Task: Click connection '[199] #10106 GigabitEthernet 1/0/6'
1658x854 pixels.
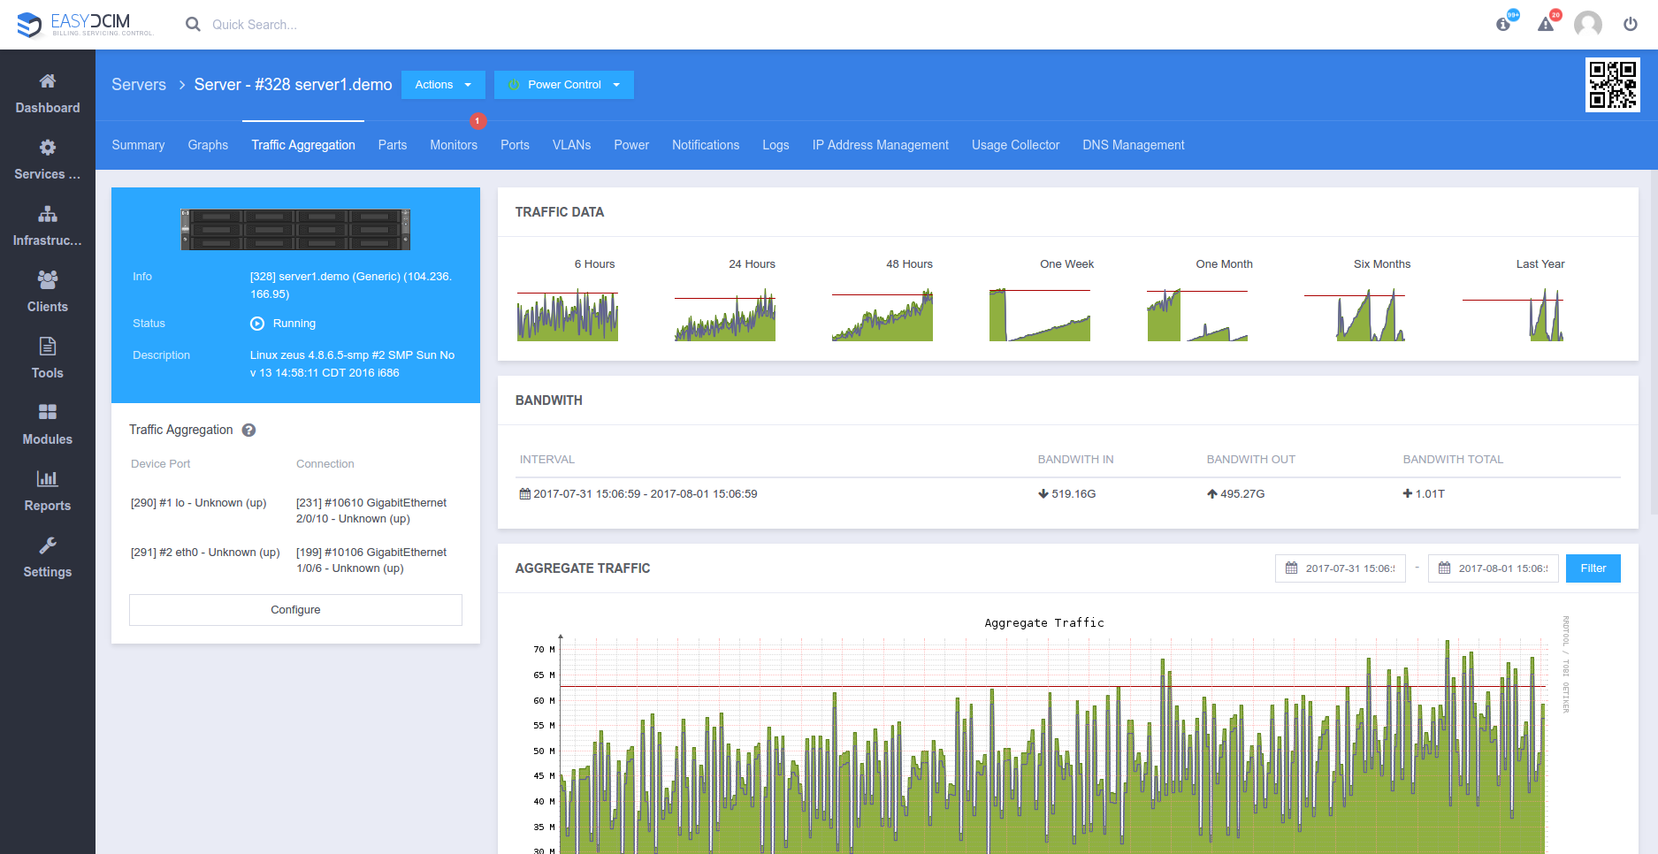Action: click(x=371, y=560)
